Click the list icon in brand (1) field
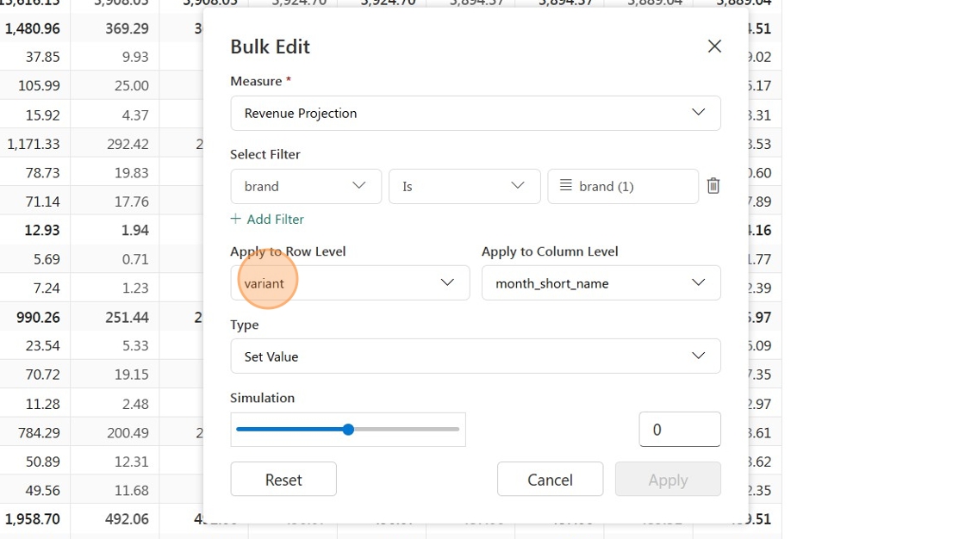The width and height of the screenshot is (965, 539). click(x=565, y=185)
